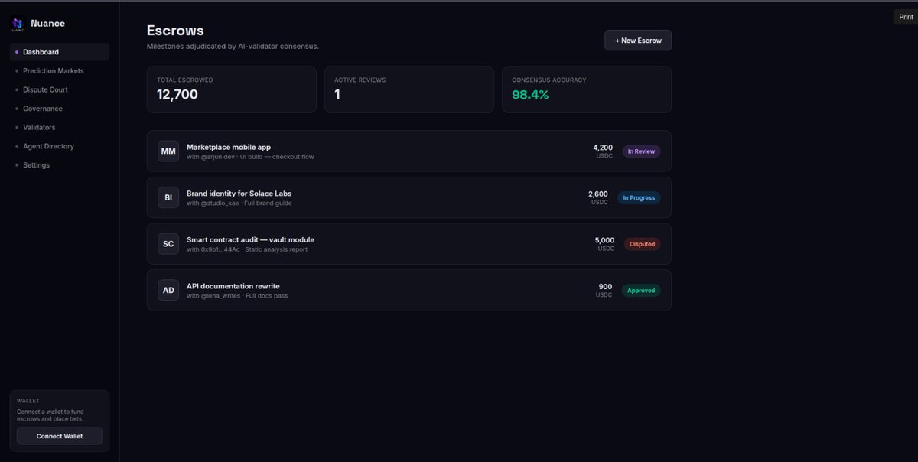918x462 pixels.
Task: Click the 4,200 USDC amount
Action: (603, 151)
